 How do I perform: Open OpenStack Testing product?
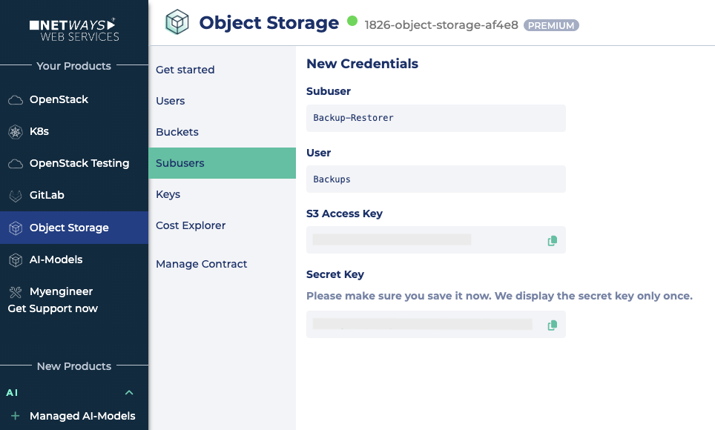point(79,163)
